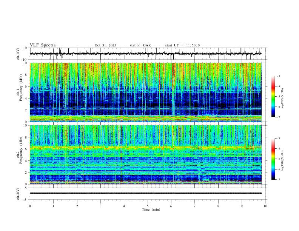The width and height of the screenshot is (299, 231).
Task: Click the 'start UT = 11:50:0' label
Action: tap(182, 45)
